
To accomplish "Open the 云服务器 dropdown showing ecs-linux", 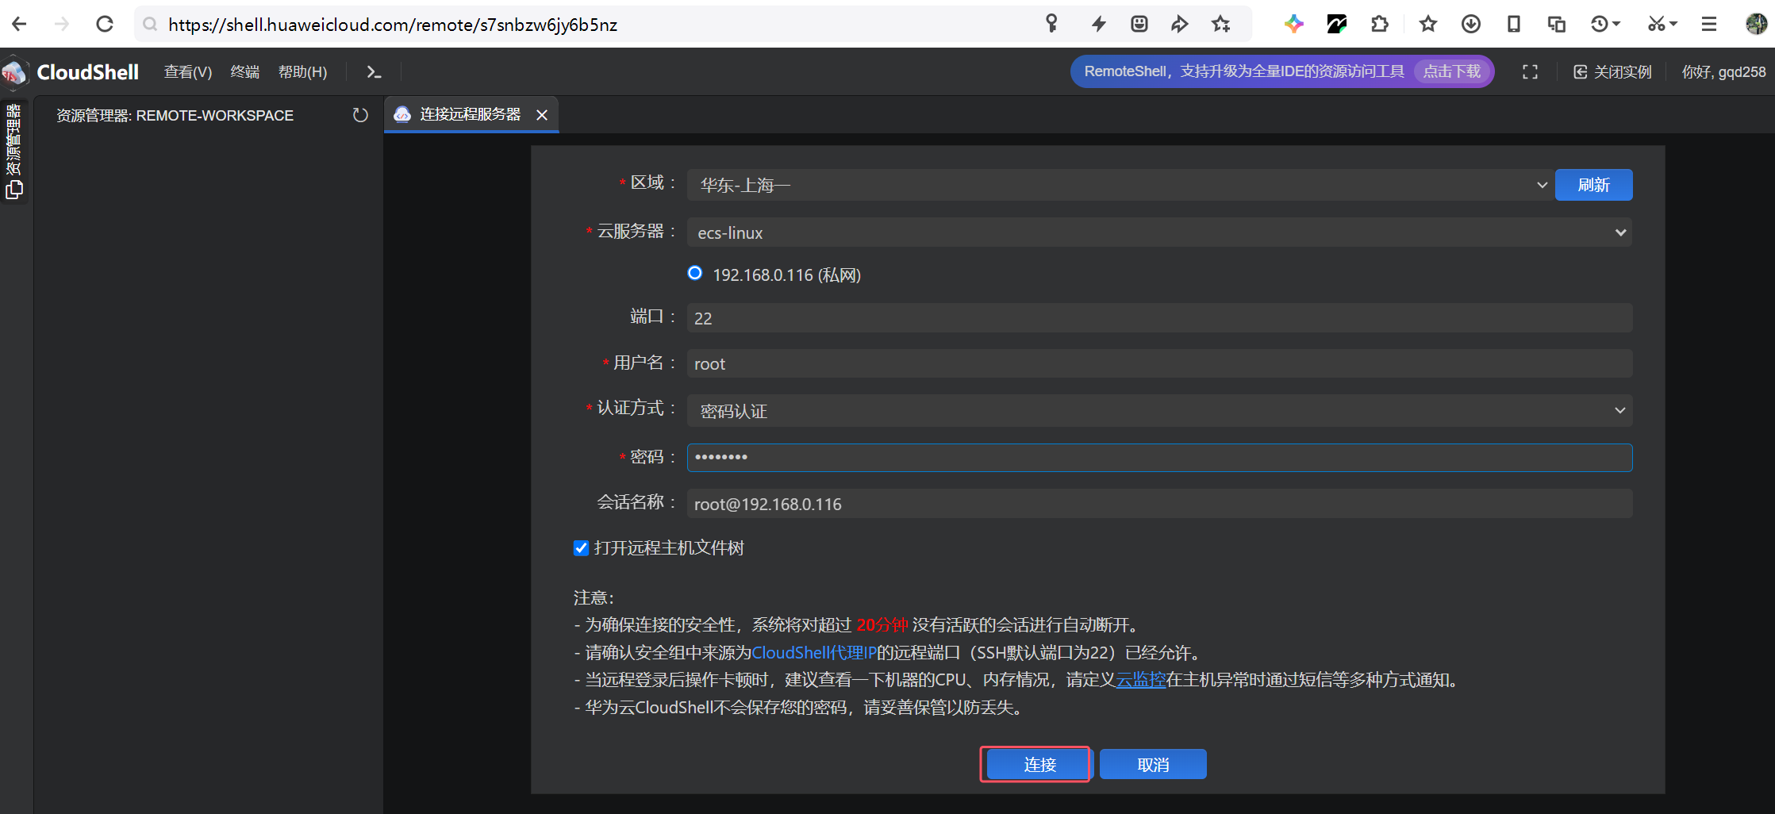I will click(x=1159, y=232).
